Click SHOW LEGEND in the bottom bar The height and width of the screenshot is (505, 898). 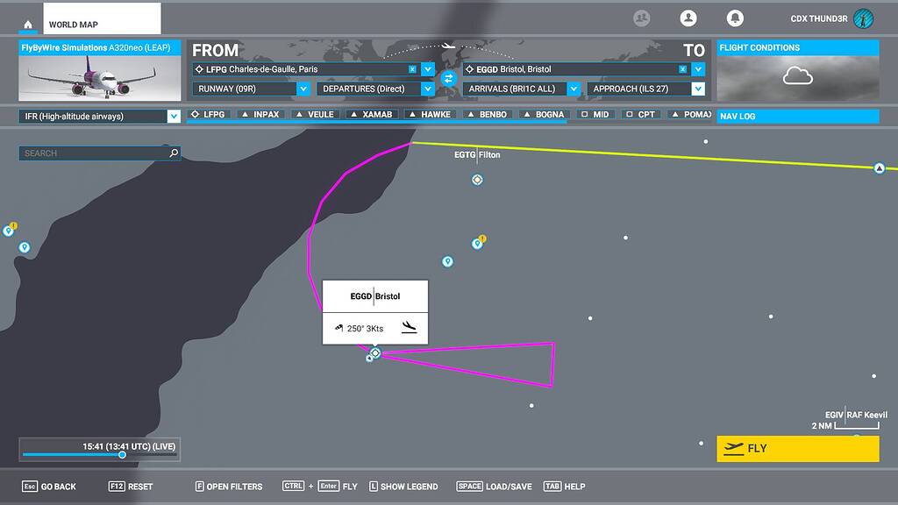coord(403,486)
